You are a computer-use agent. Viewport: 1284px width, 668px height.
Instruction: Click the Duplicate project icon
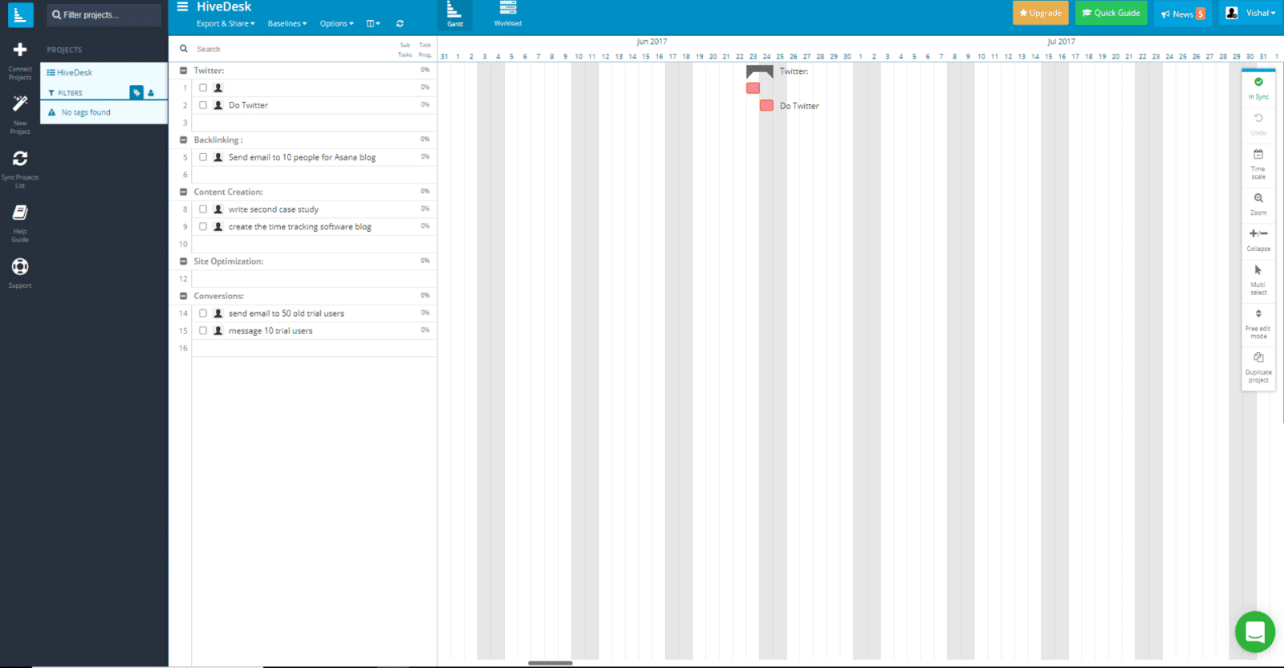1258,358
